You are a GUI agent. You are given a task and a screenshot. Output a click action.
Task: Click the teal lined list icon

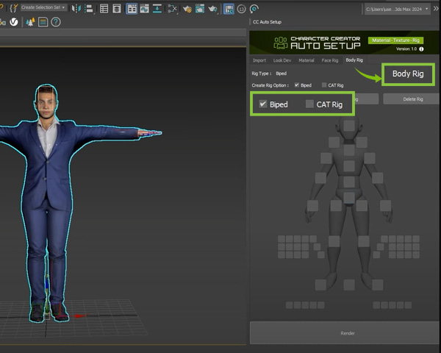43,22
